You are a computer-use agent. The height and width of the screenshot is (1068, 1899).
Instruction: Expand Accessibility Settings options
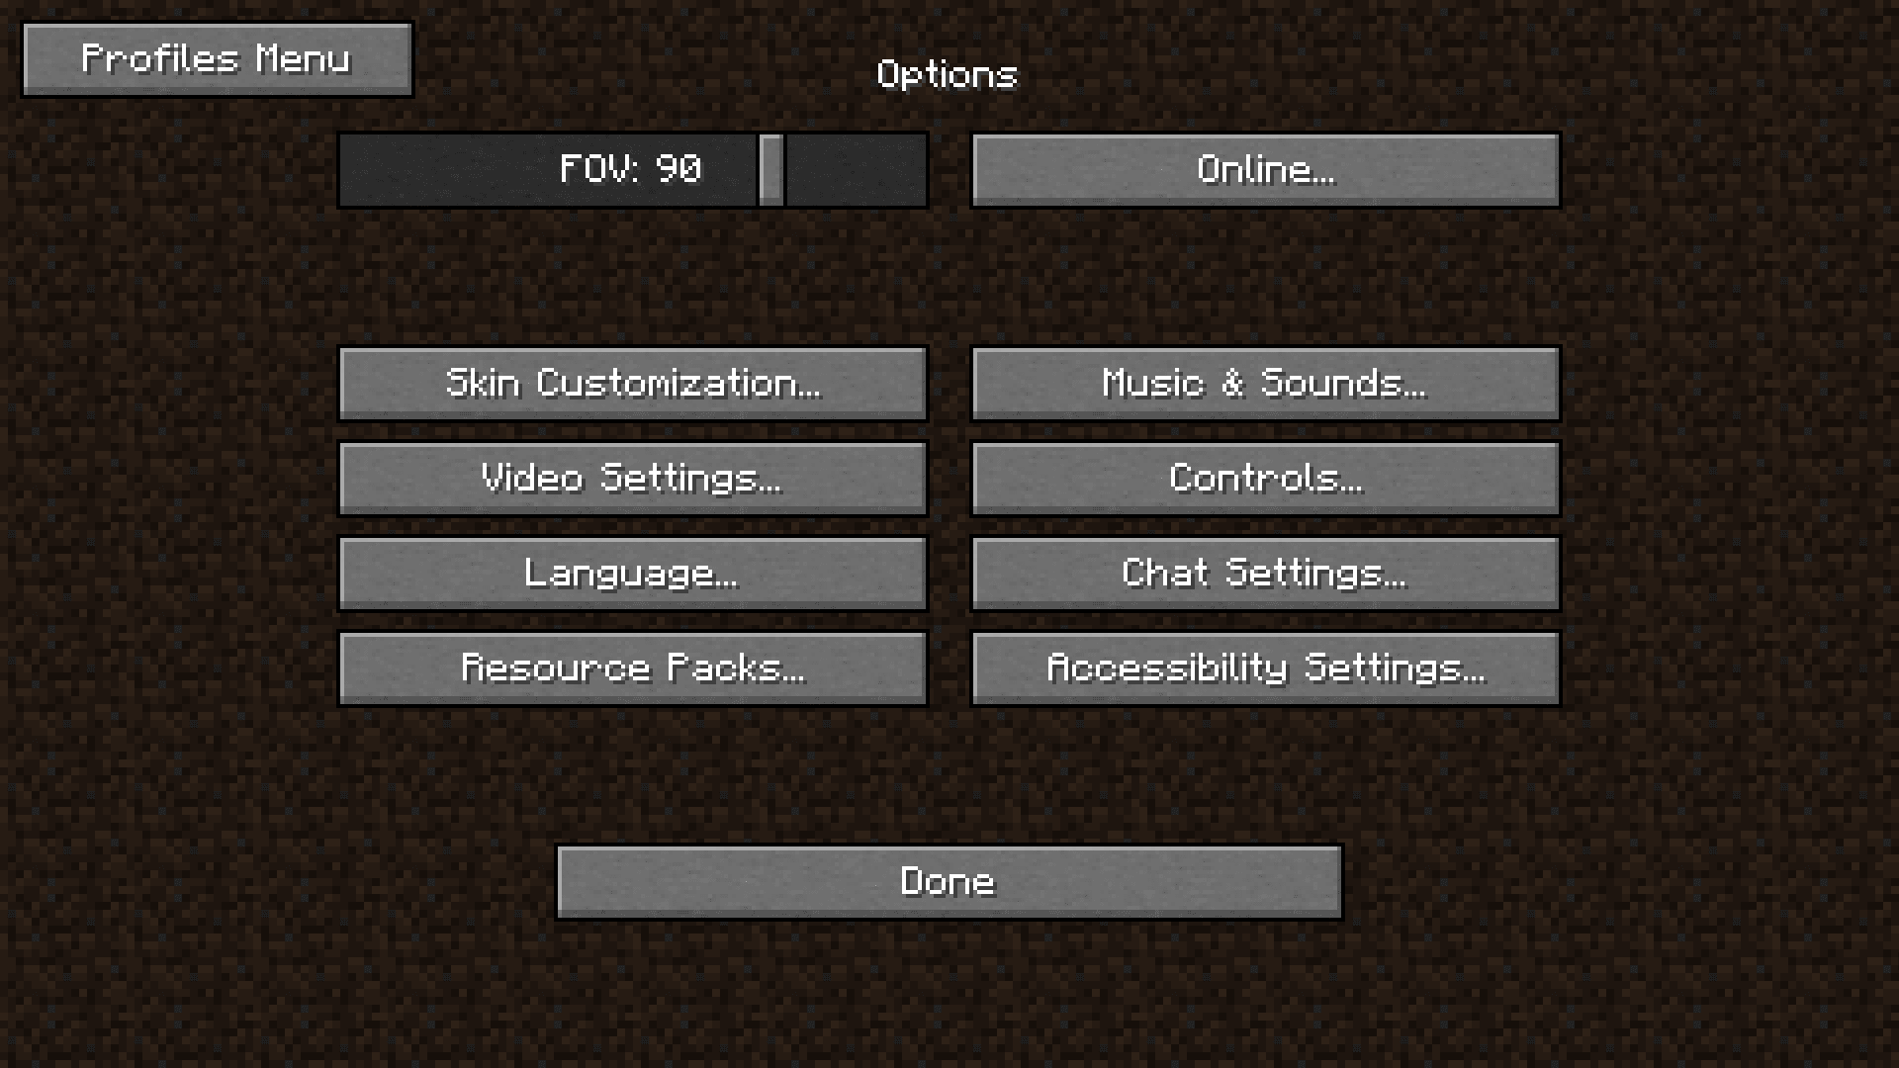(x=1264, y=667)
